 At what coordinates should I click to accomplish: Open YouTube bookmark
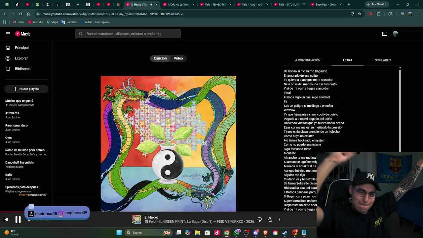(x=35, y=22)
